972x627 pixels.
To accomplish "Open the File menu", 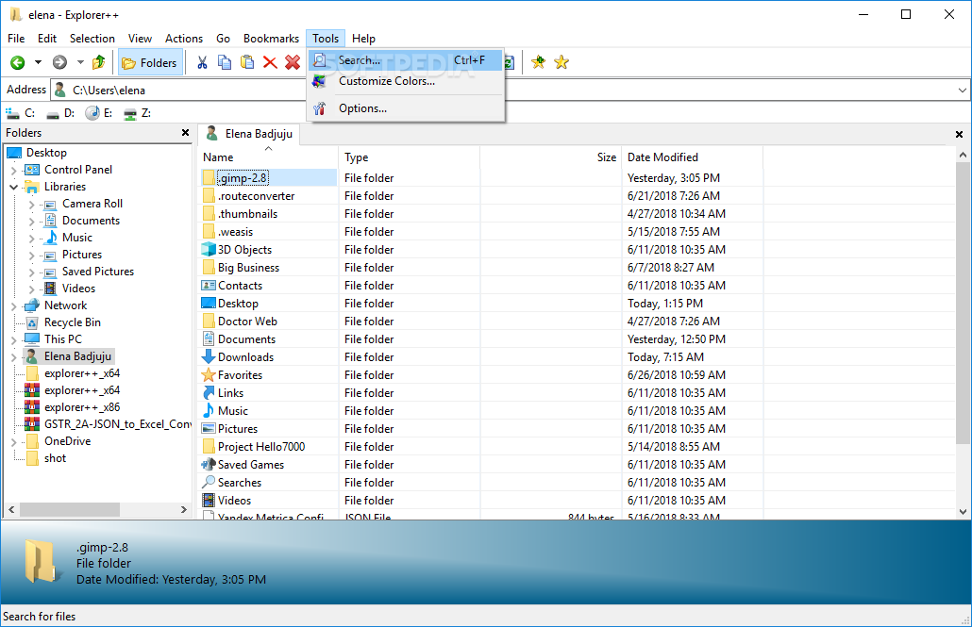I will point(16,39).
